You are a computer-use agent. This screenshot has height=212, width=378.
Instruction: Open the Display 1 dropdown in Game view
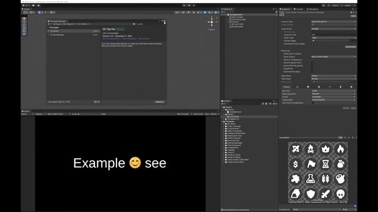(40, 114)
